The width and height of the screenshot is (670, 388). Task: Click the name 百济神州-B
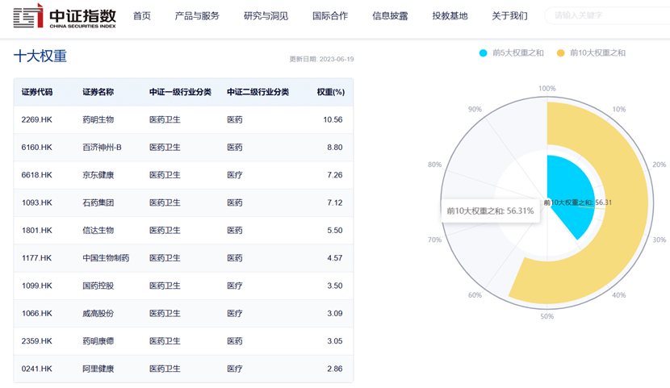coord(103,148)
